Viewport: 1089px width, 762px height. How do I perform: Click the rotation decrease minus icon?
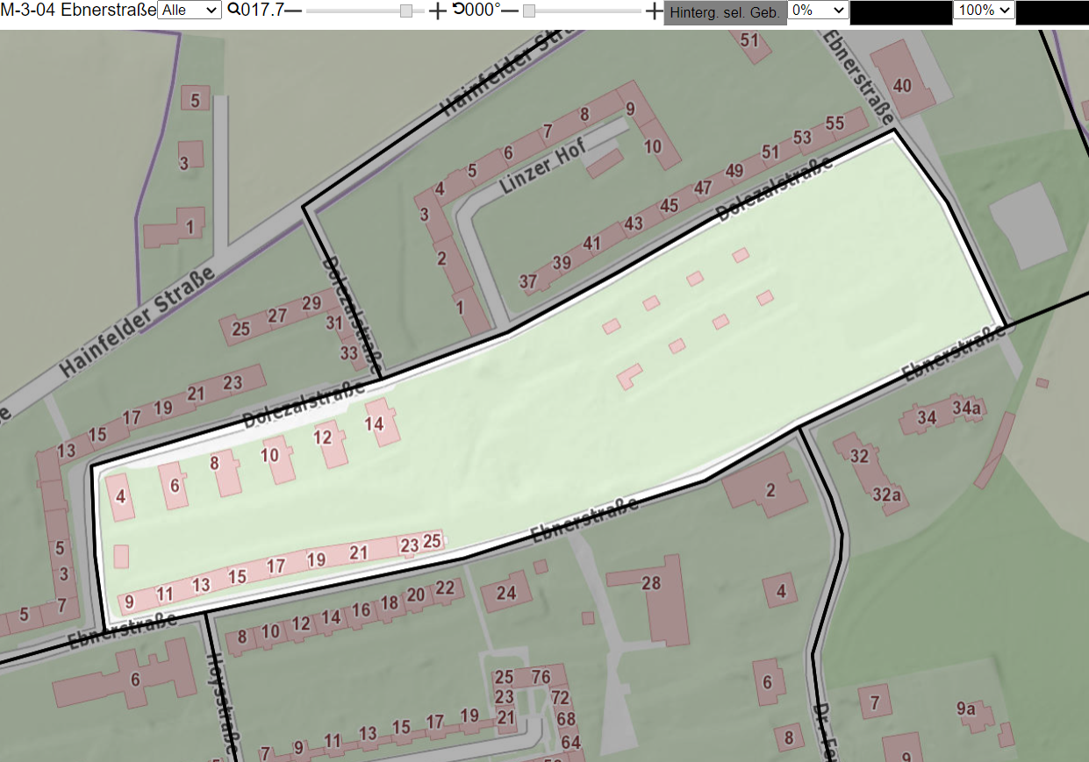(x=510, y=11)
